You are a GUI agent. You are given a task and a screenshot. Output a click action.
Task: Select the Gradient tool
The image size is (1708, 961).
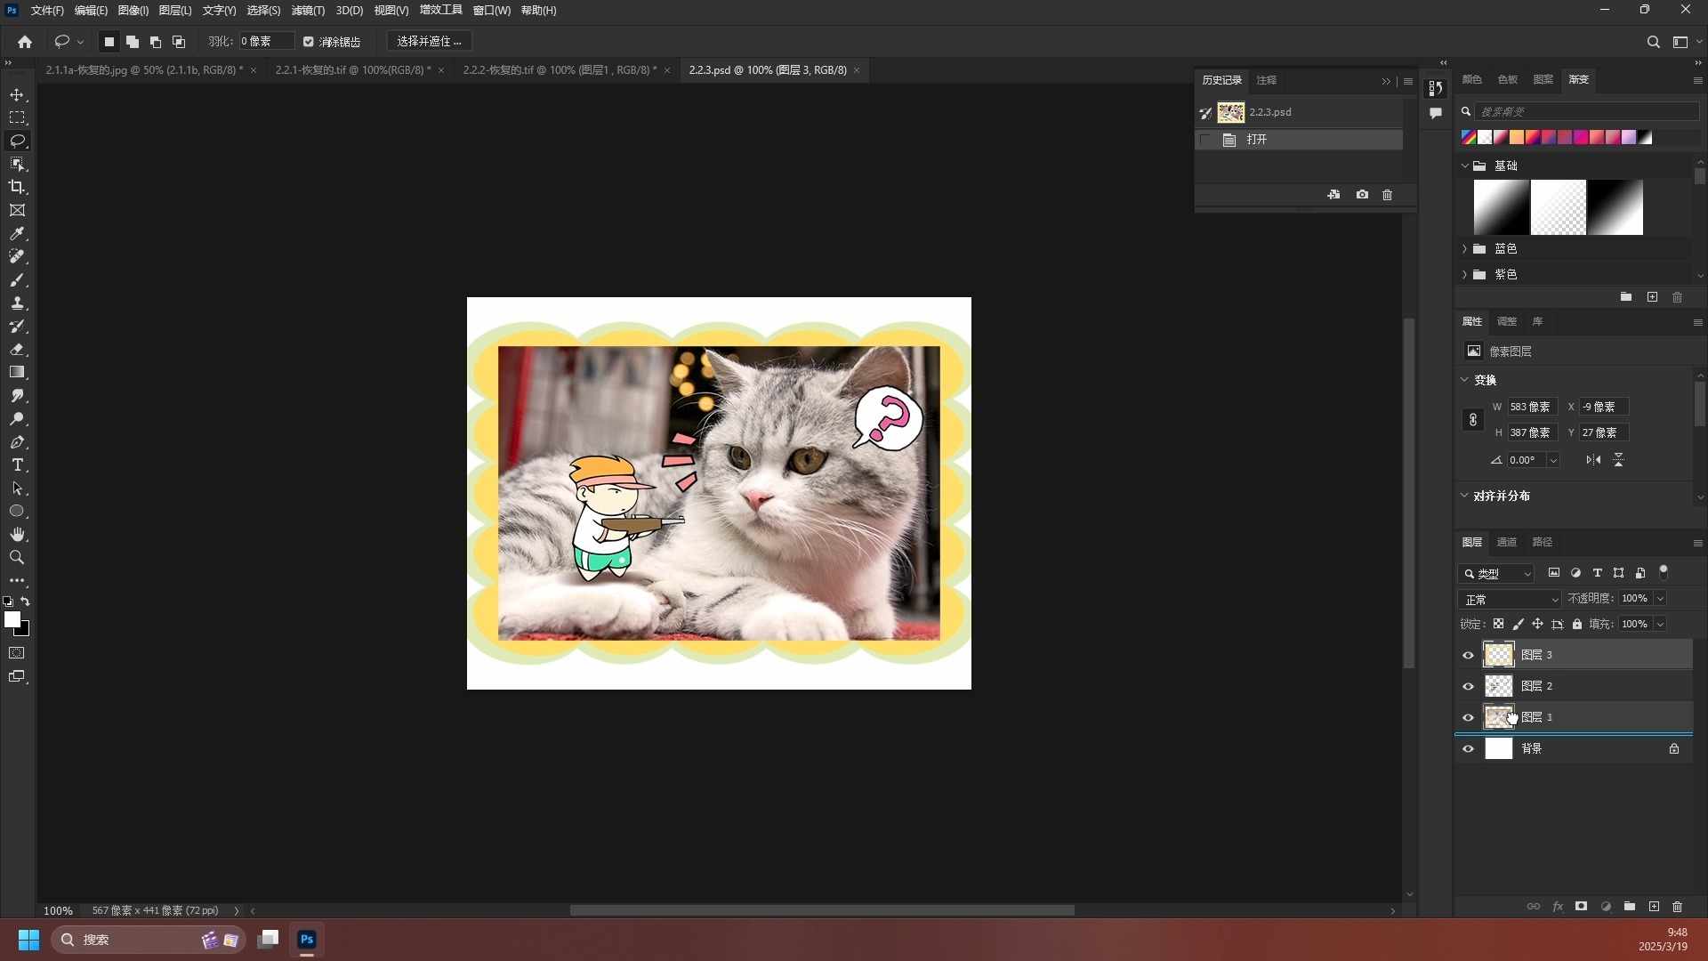(x=17, y=372)
